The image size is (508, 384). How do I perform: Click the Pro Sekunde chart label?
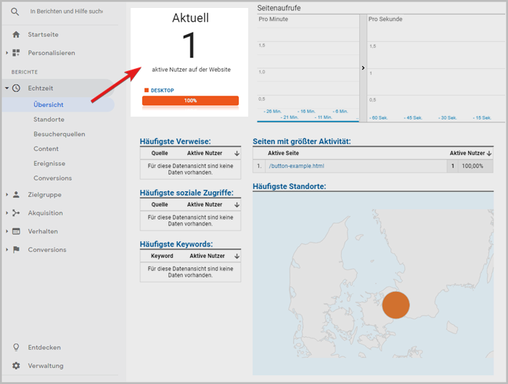coord(385,19)
